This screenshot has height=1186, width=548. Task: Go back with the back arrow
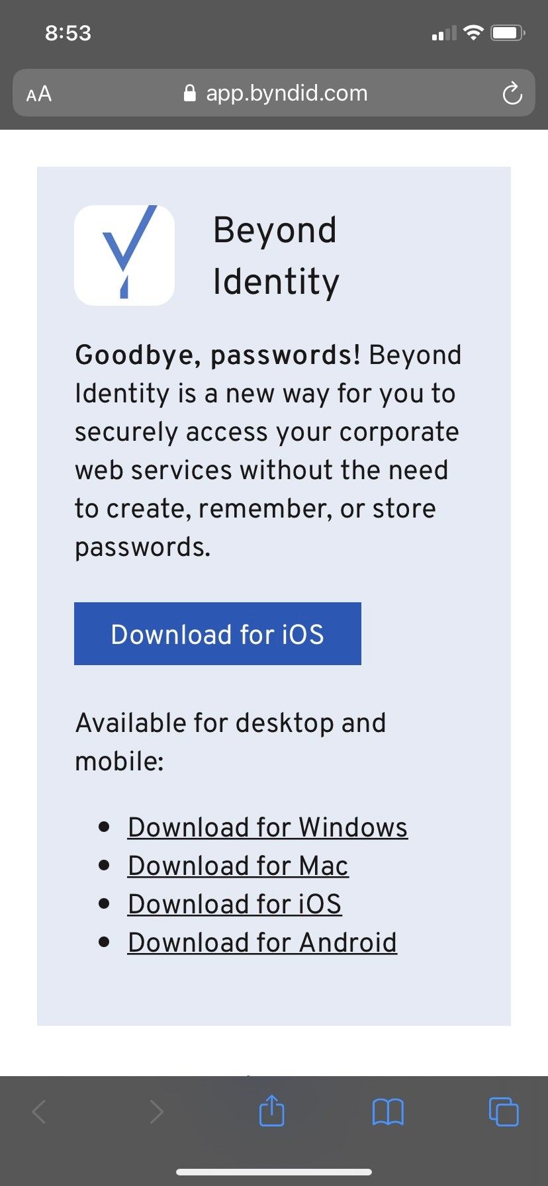(x=40, y=1112)
